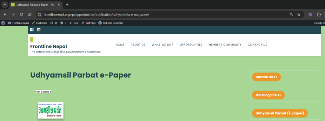Click the Udhyamsil Parbat (E-paper) button
The height and width of the screenshot is (121, 325).
coord(280,113)
